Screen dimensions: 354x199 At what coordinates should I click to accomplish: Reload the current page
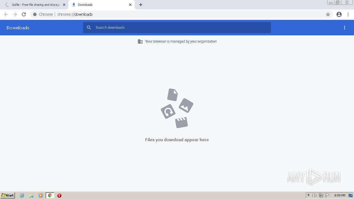tap(24, 14)
